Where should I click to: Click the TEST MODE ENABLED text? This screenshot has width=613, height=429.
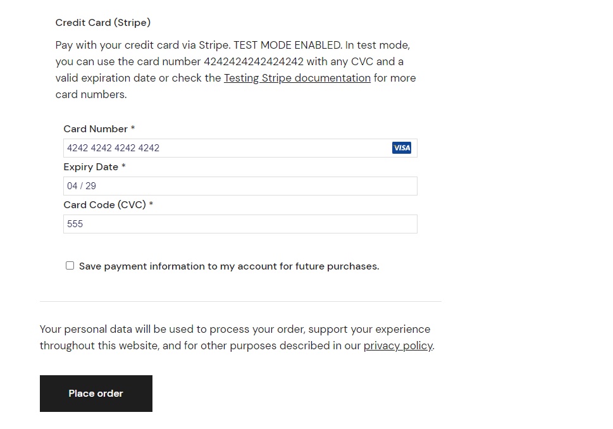click(x=288, y=46)
